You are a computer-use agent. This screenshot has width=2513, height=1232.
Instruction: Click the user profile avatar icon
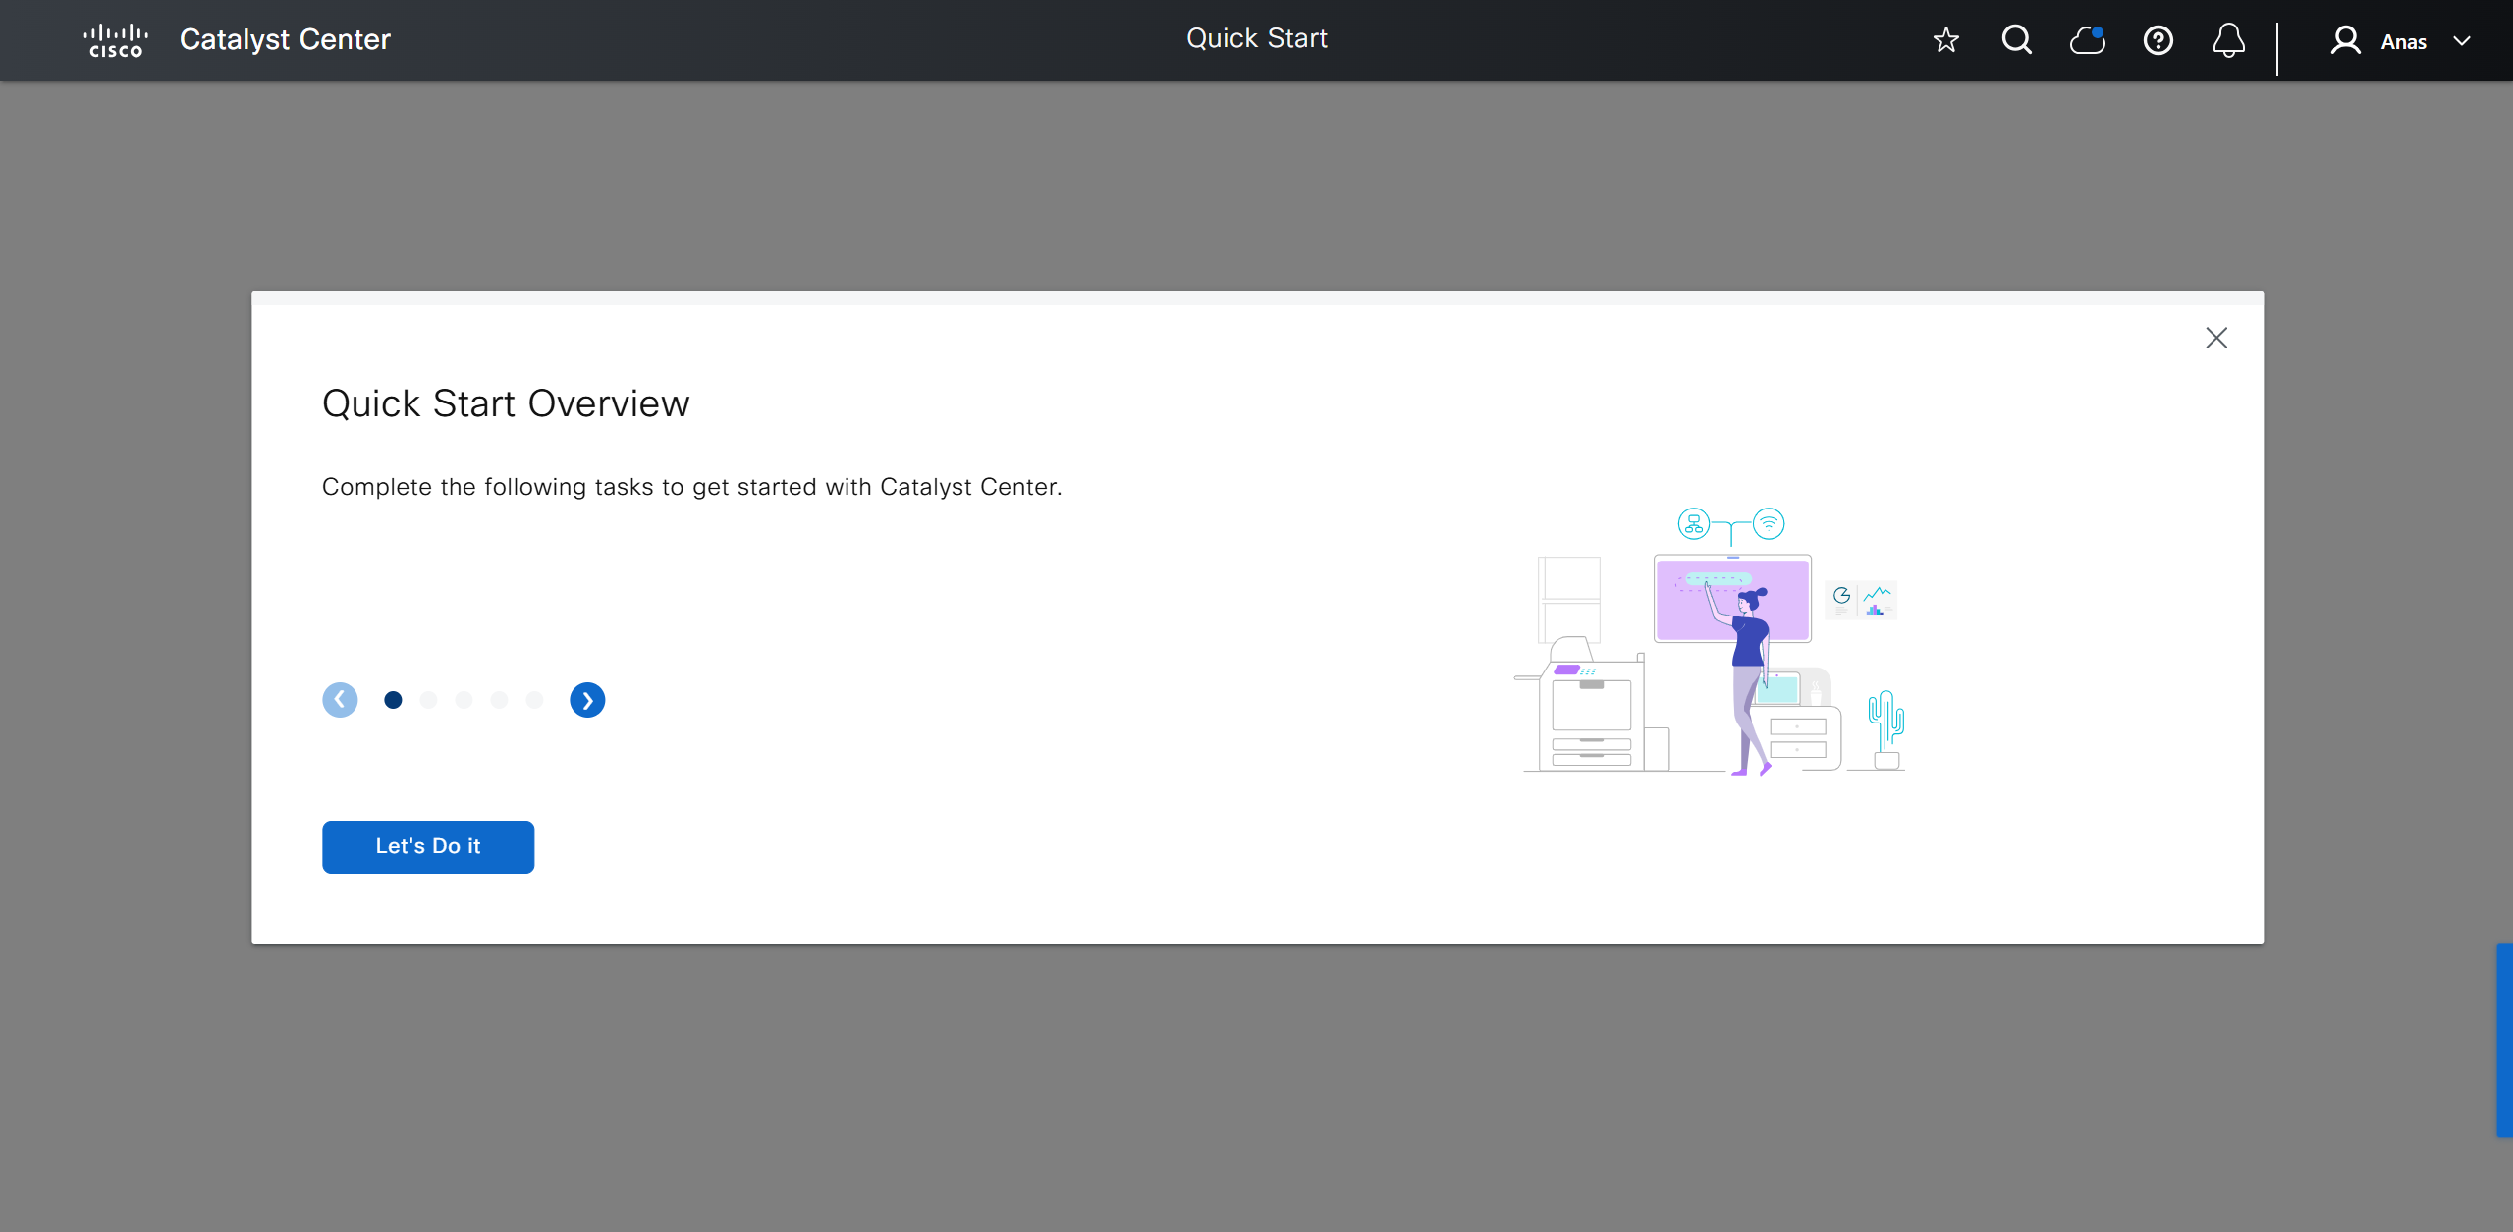pos(2345,40)
